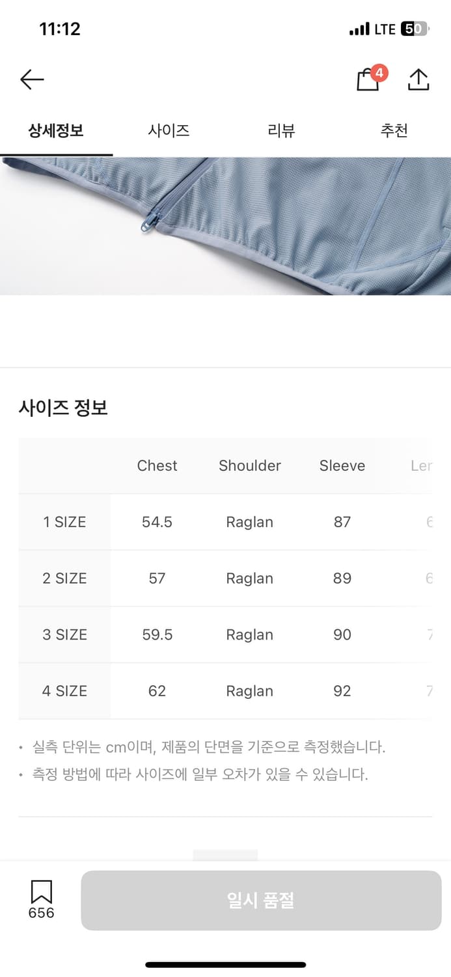Go back using the left arrow
Image resolution: width=451 pixels, height=977 pixels.
(x=32, y=79)
